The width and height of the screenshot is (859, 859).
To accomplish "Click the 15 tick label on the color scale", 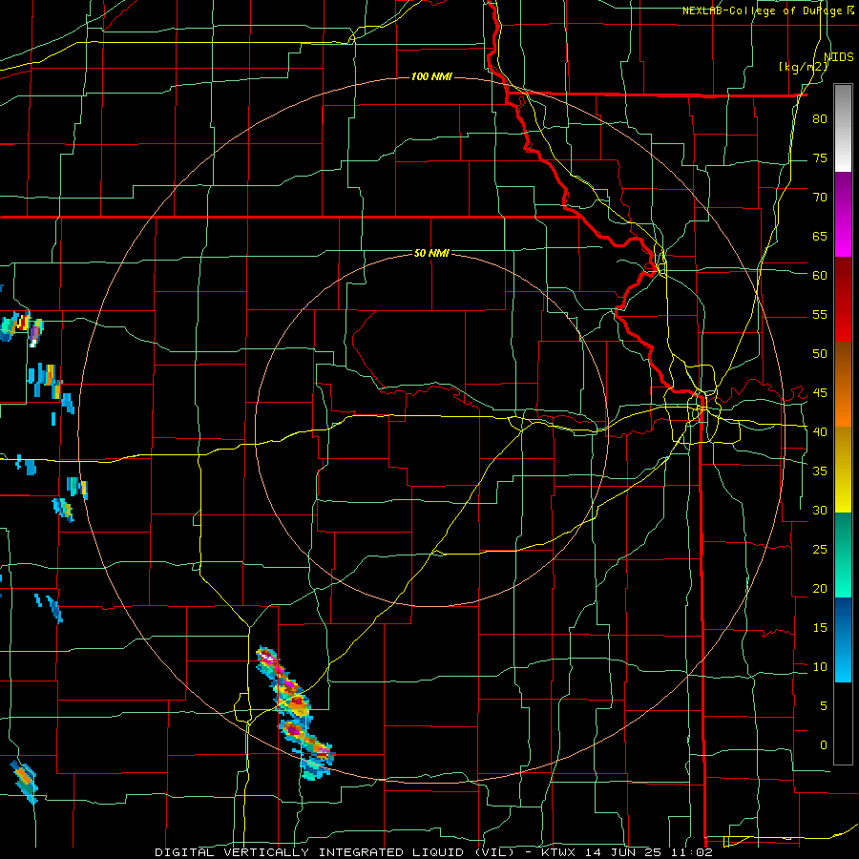I will pos(820,628).
